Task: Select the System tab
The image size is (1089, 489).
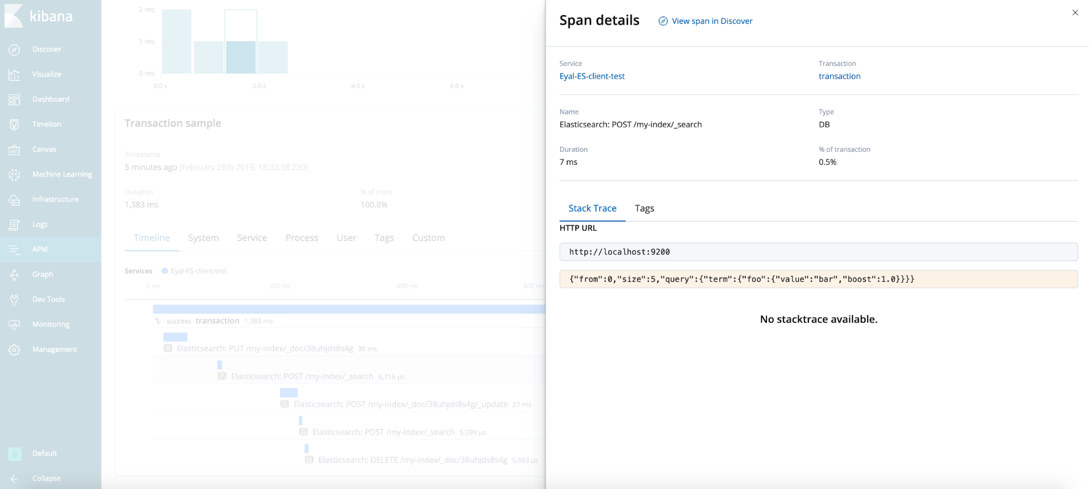Action: [203, 238]
